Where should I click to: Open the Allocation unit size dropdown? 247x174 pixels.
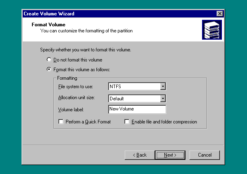coord(163,98)
